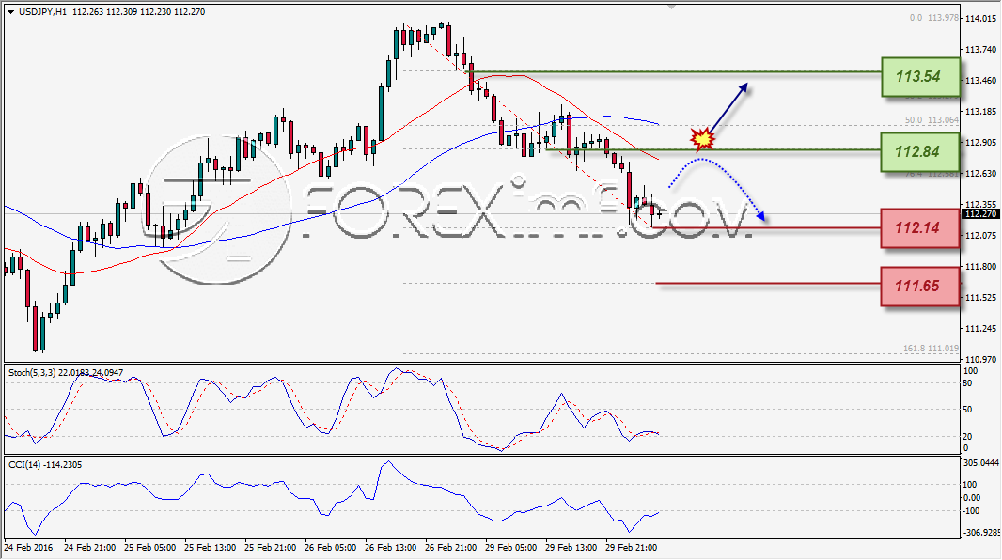Click the Fibonacci label 50.0 113.064

(932, 120)
